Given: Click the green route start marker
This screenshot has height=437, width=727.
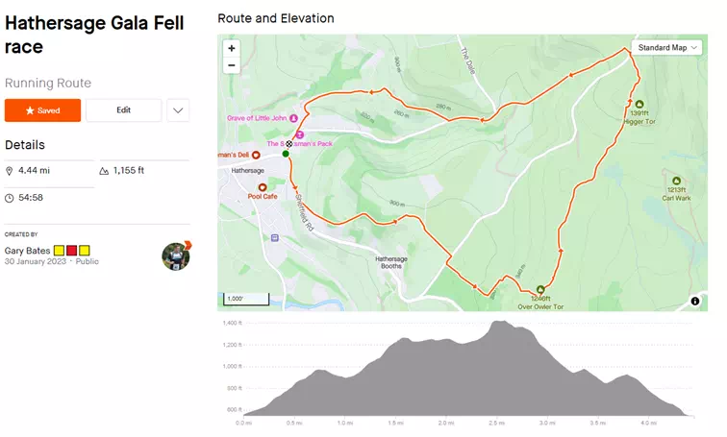Looking at the screenshot, I should point(286,153).
